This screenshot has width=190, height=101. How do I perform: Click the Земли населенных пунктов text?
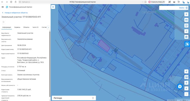pos(28,75)
